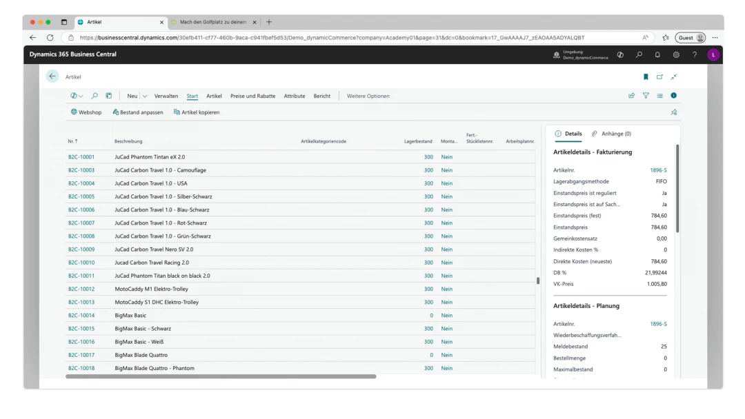Click the horizontal scrollbar under the list
Image resolution: width=745 pixels, height=419 pixels.
coord(221,376)
